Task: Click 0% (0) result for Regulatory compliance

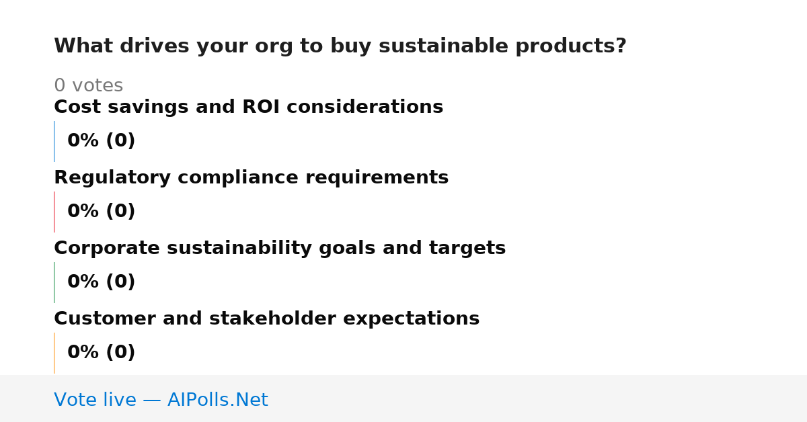Action: click(x=101, y=212)
